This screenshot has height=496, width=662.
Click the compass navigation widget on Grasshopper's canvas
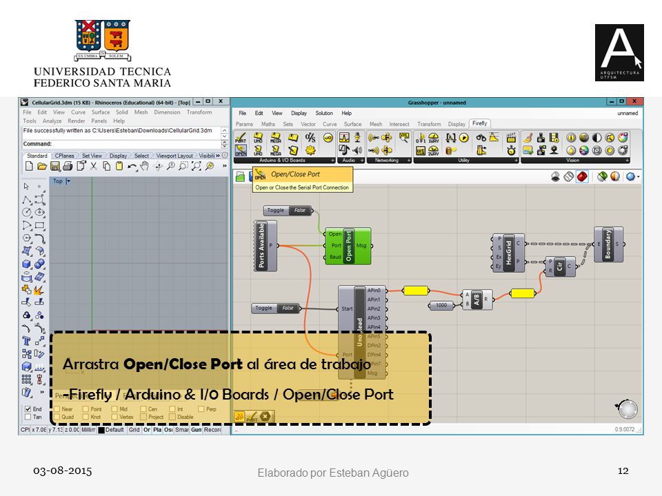click(x=627, y=409)
